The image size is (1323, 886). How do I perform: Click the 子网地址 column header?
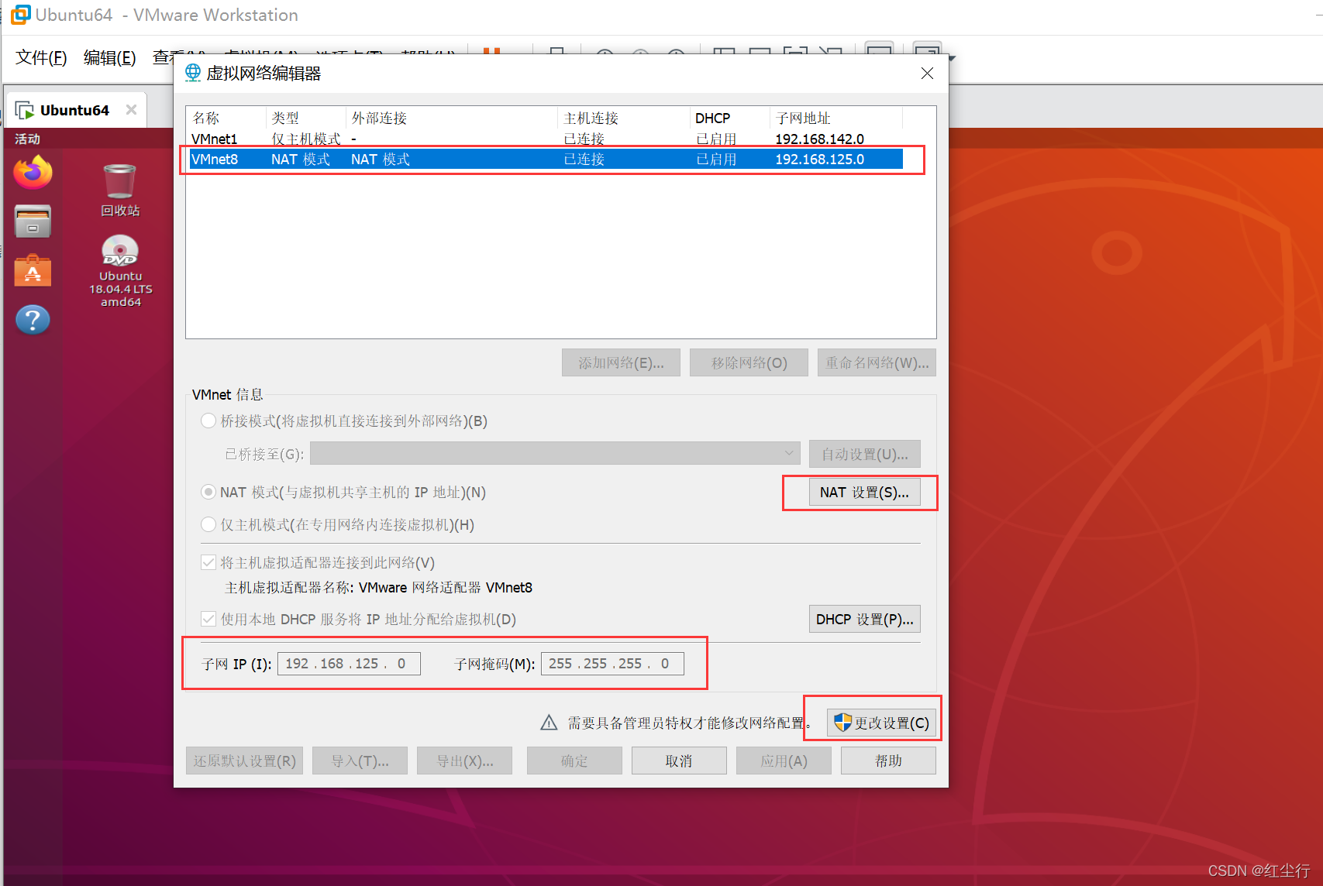(836, 118)
